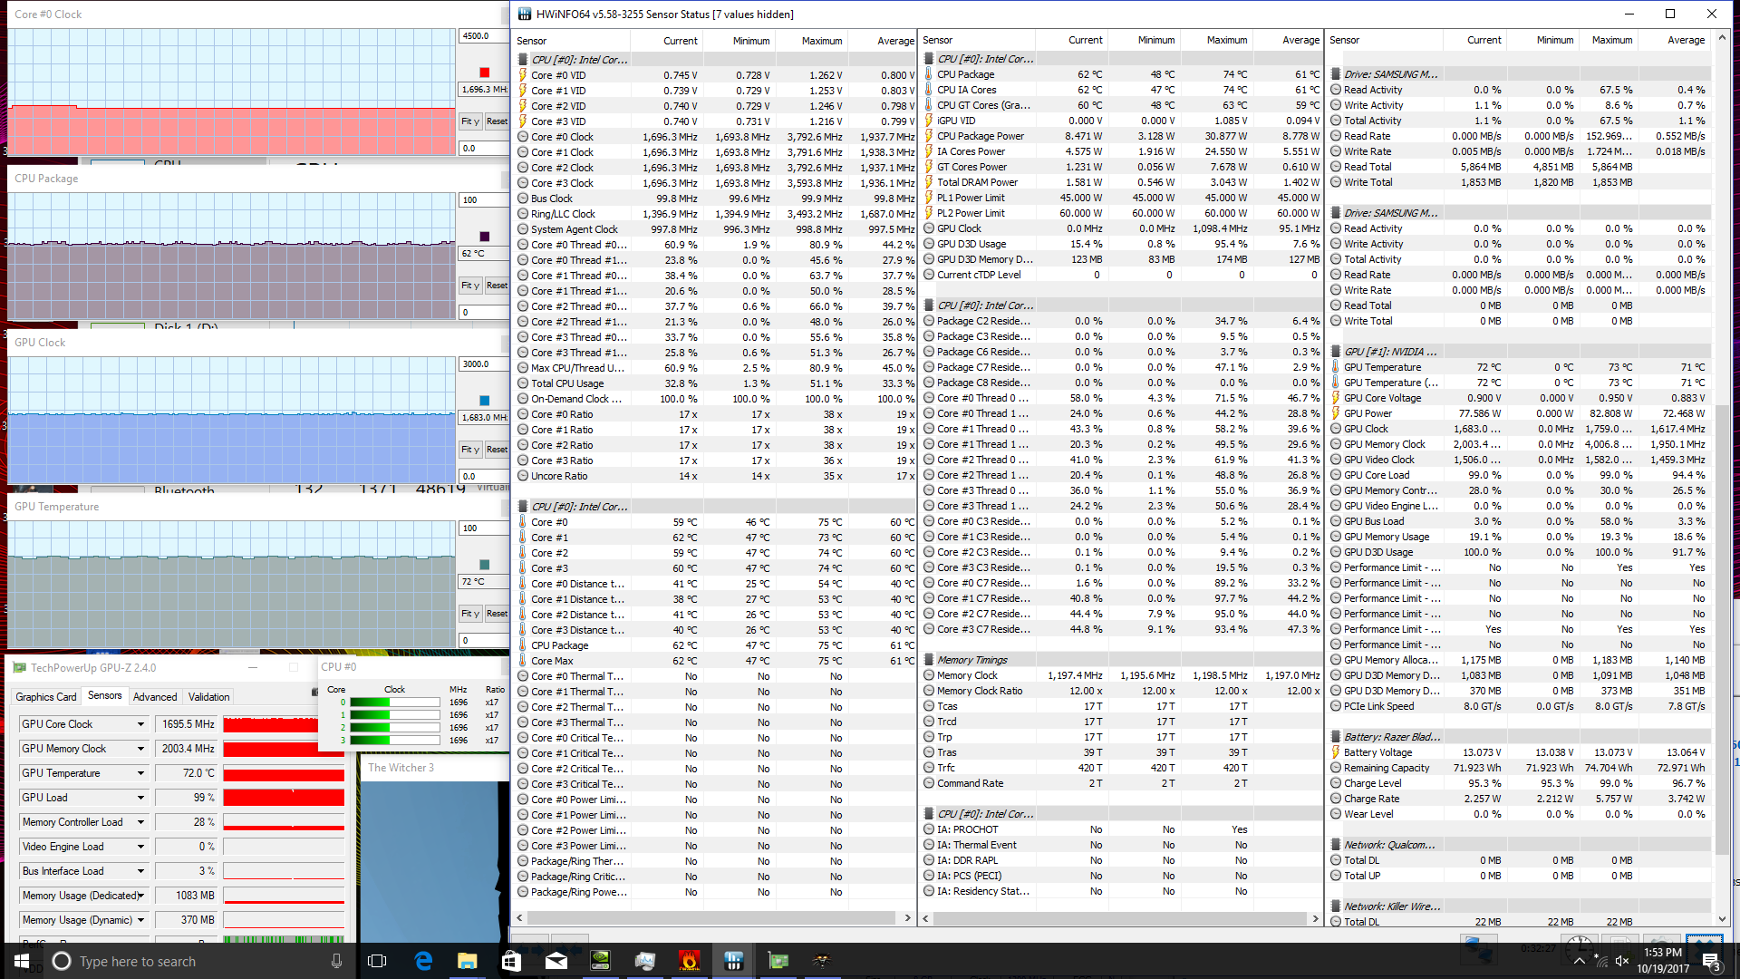Open the Advanced tab in GPU-Z

[x=155, y=697]
